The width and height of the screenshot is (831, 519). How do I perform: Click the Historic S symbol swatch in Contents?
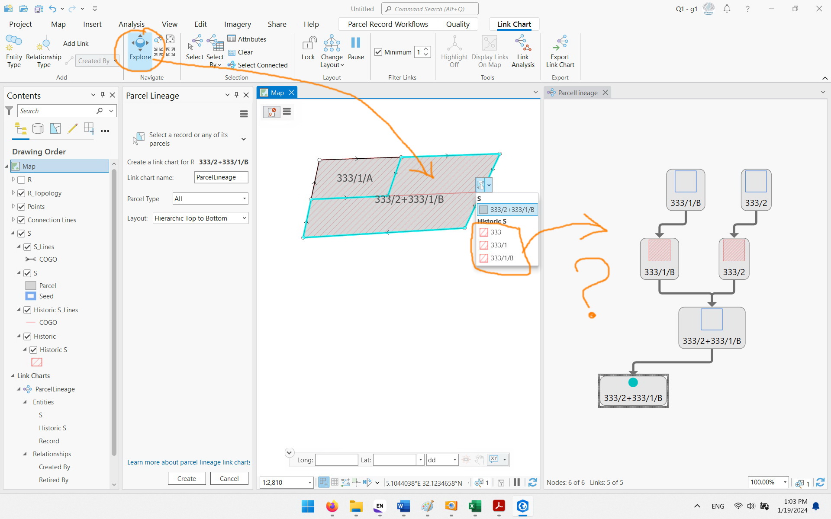pyautogui.click(x=36, y=362)
